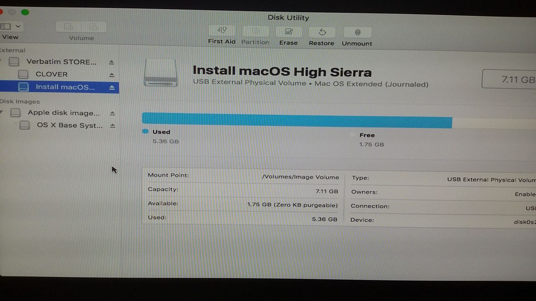Eject the Apple disk image

point(112,113)
